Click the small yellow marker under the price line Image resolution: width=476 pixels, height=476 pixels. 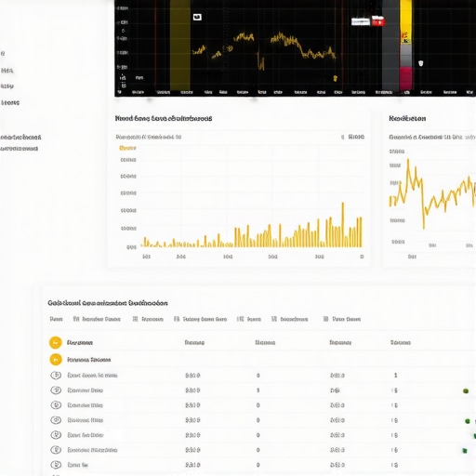(335, 78)
